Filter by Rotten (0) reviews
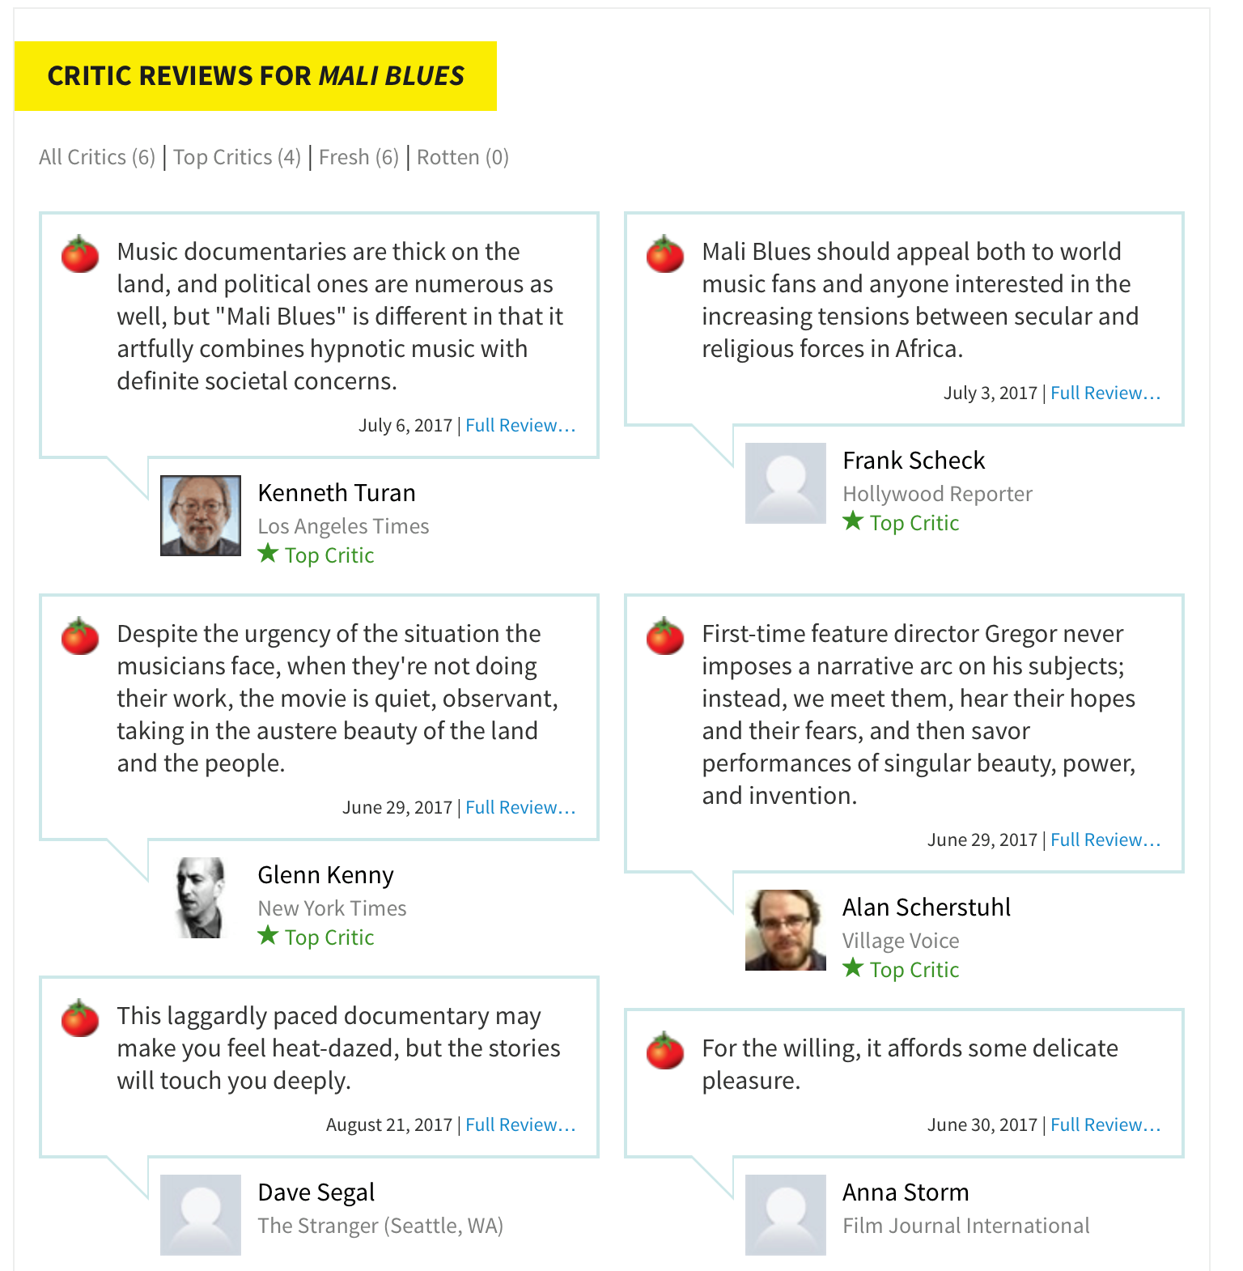 pyautogui.click(x=463, y=157)
